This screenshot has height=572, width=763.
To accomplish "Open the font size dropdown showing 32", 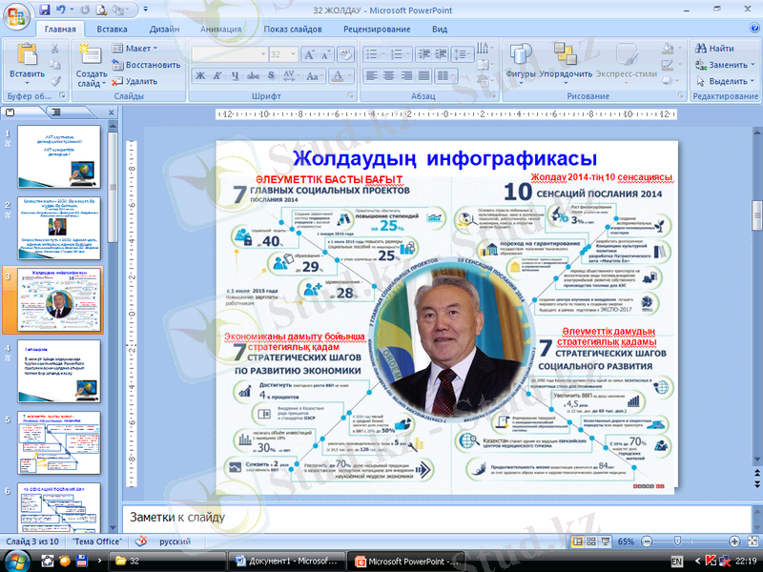I will (293, 55).
